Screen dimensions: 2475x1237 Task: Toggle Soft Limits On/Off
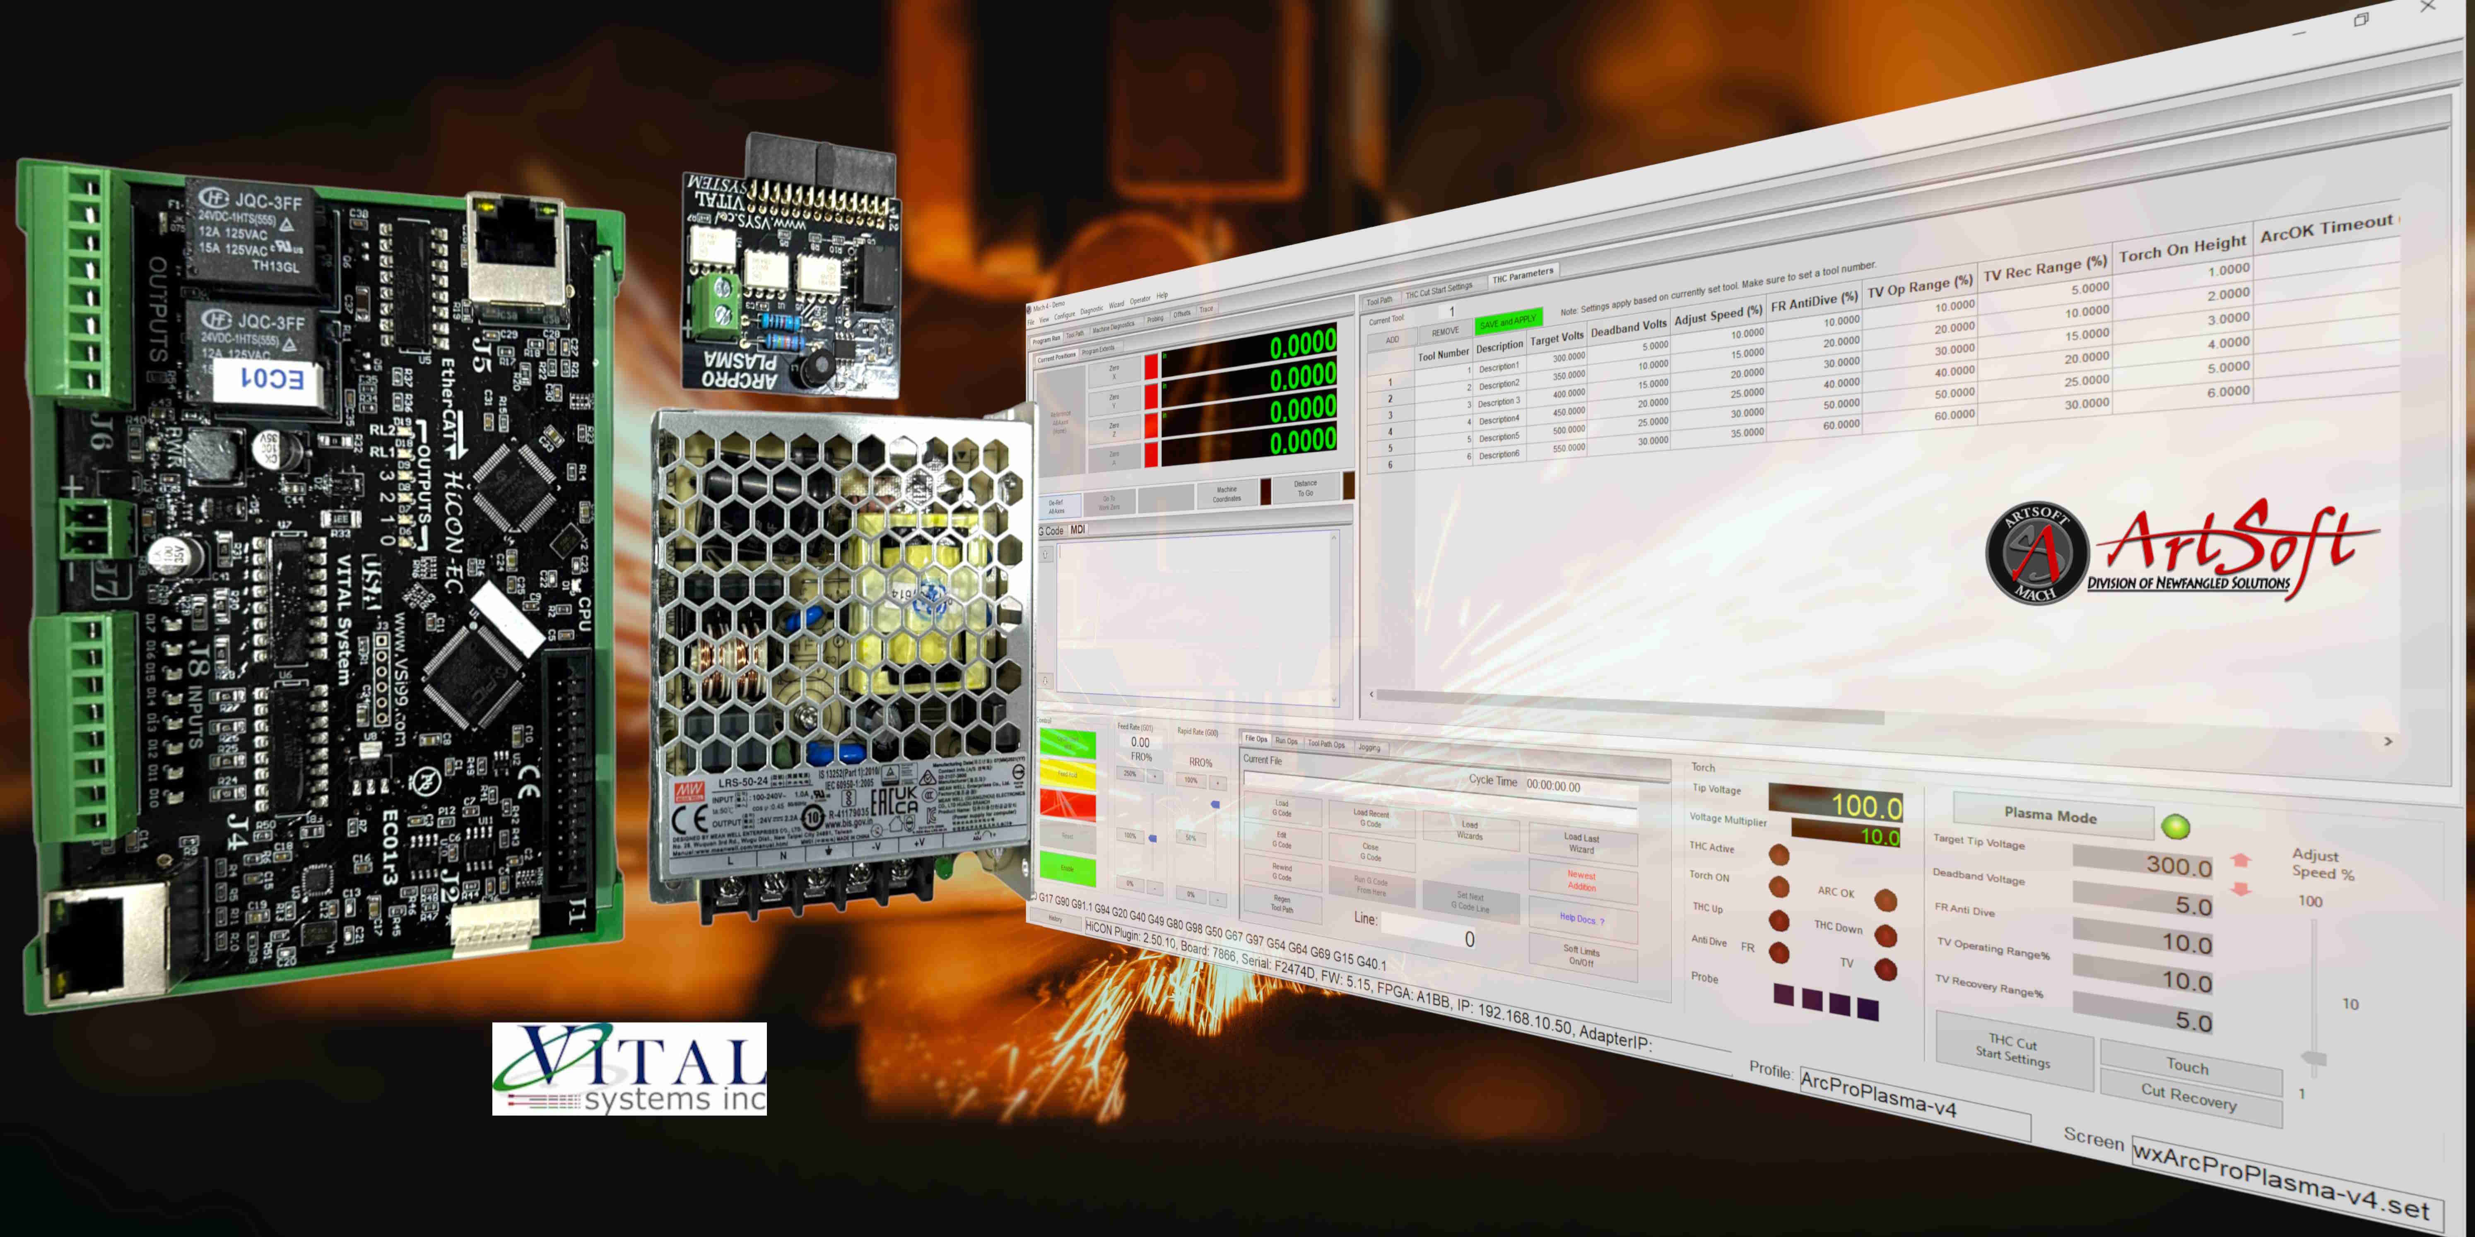coord(1581,955)
